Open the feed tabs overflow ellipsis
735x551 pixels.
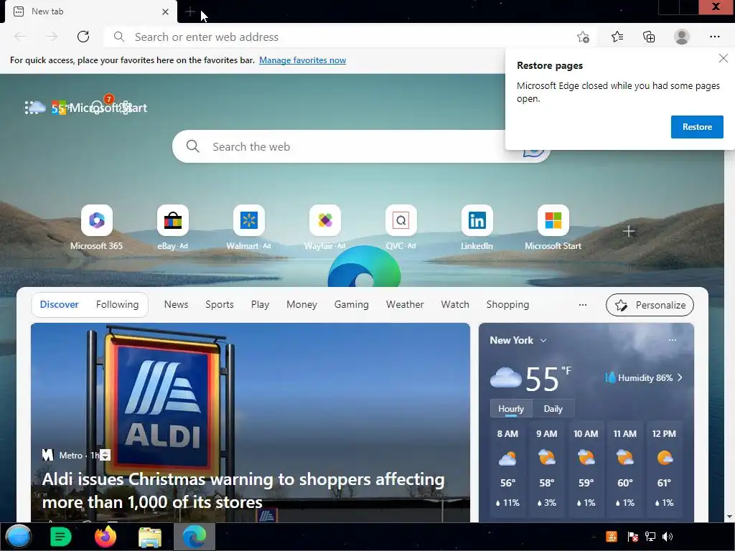583,304
